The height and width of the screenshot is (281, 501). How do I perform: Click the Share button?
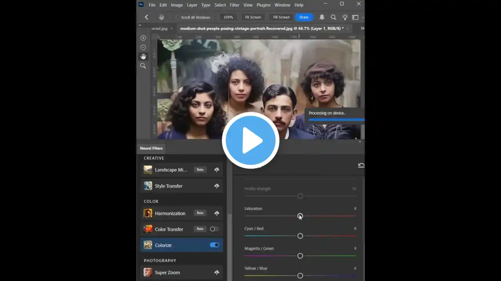[x=304, y=17]
